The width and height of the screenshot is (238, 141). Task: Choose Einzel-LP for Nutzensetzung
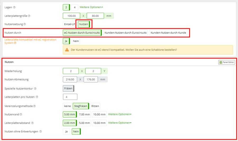[x=69, y=24]
